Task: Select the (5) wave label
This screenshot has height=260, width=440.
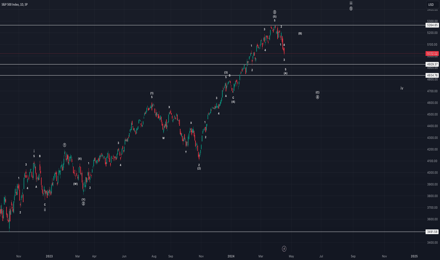Action: click(x=274, y=17)
